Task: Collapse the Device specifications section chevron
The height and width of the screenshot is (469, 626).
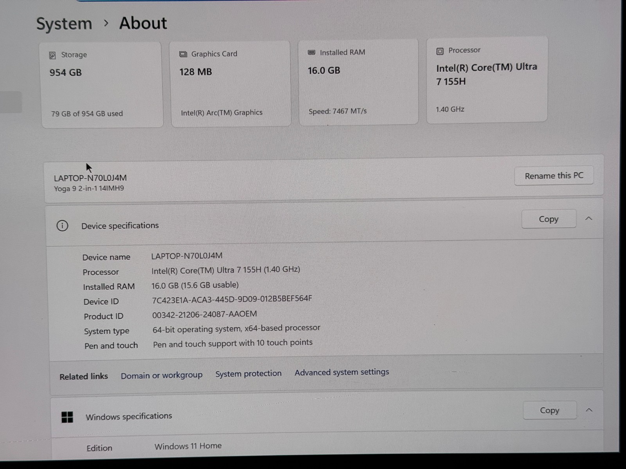Action: pyautogui.click(x=589, y=218)
